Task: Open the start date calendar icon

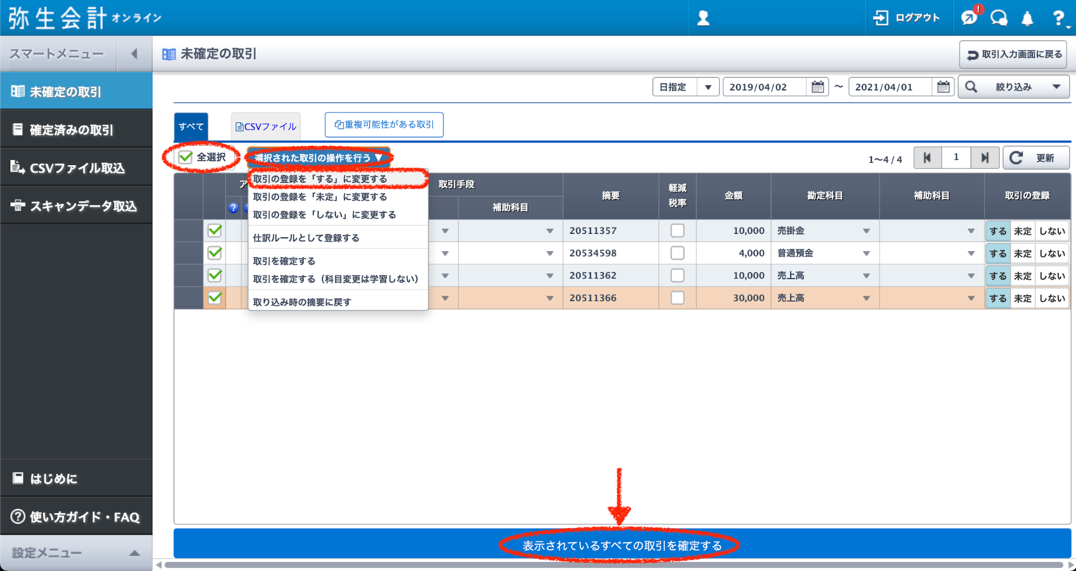Action: pyautogui.click(x=817, y=87)
